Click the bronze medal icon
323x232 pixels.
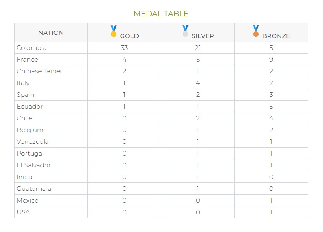[x=256, y=31]
